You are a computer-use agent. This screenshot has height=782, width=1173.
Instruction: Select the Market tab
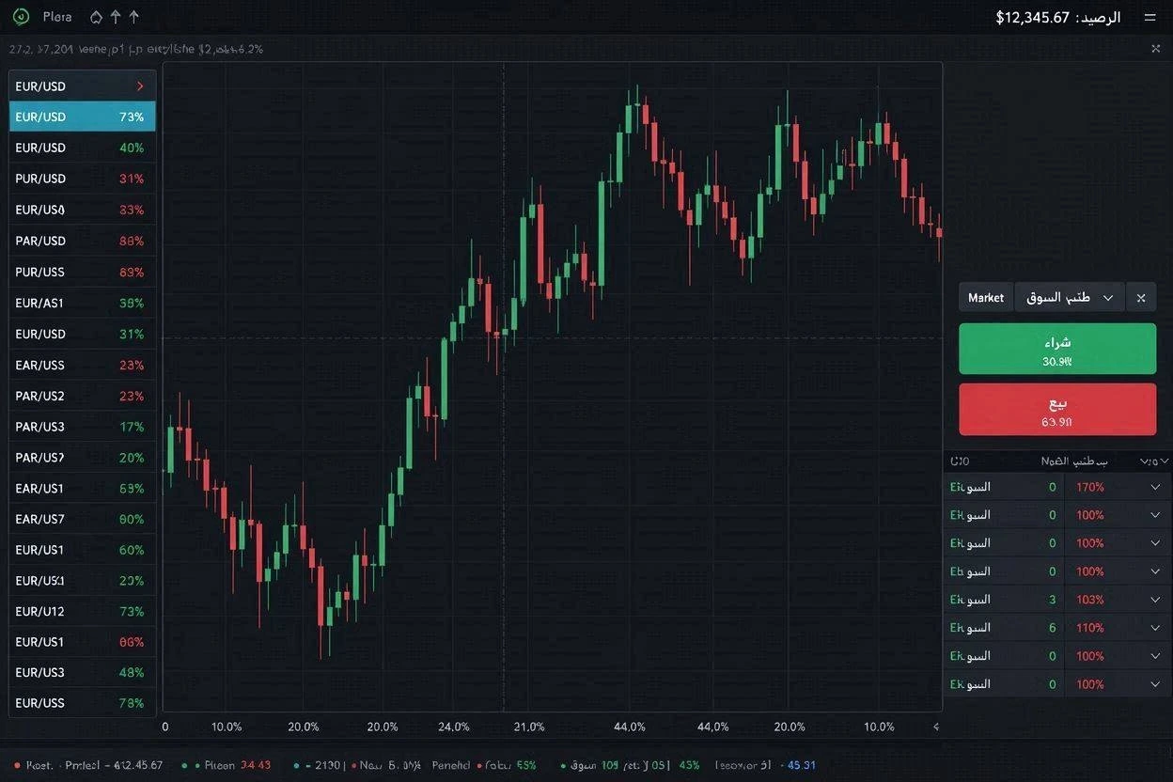click(x=986, y=298)
